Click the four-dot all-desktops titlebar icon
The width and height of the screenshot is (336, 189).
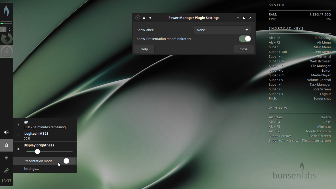tap(144, 18)
